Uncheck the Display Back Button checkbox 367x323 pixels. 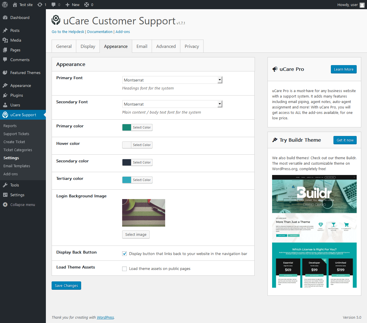pos(124,254)
